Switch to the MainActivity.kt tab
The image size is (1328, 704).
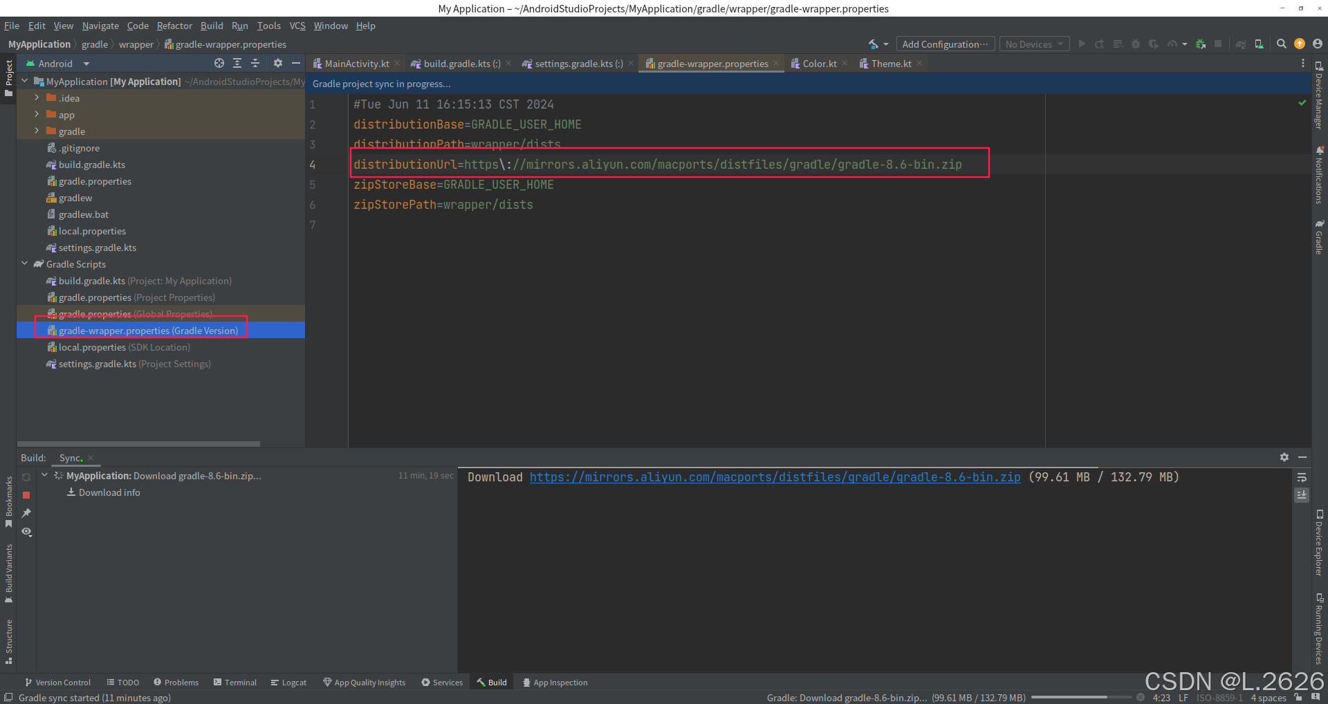(356, 63)
